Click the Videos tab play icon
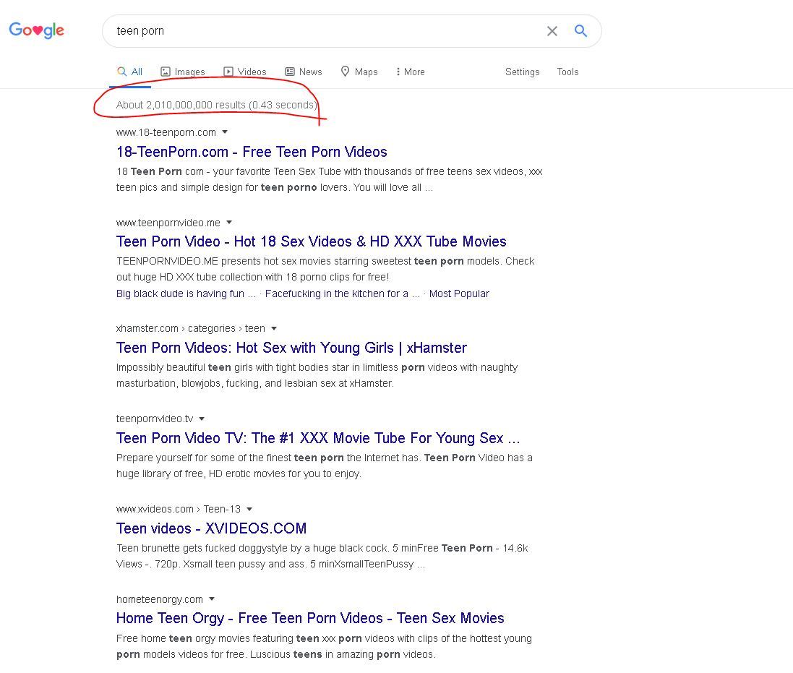 pos(228,72)
